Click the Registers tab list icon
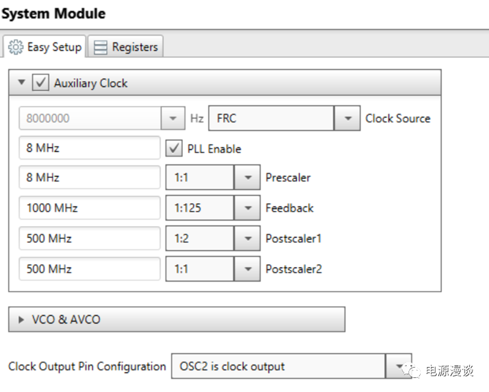This screenshot has width=489, height=392. [x=101, y=47]
